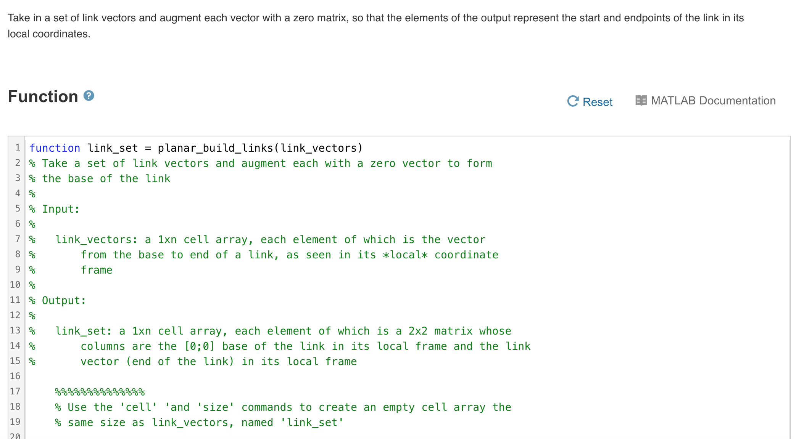Screen dimensions: 796x439
Task: Select the function declaration on line 1
Action: click(195, 148)
